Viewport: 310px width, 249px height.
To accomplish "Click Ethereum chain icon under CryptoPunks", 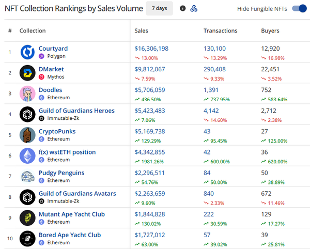I will point(41,139).
